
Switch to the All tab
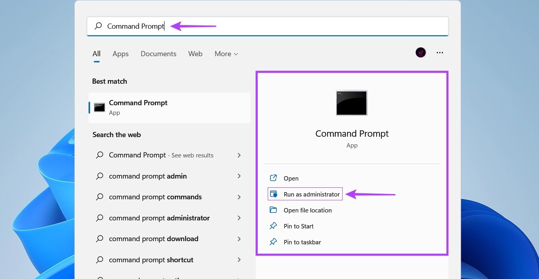tap(97, 54)
